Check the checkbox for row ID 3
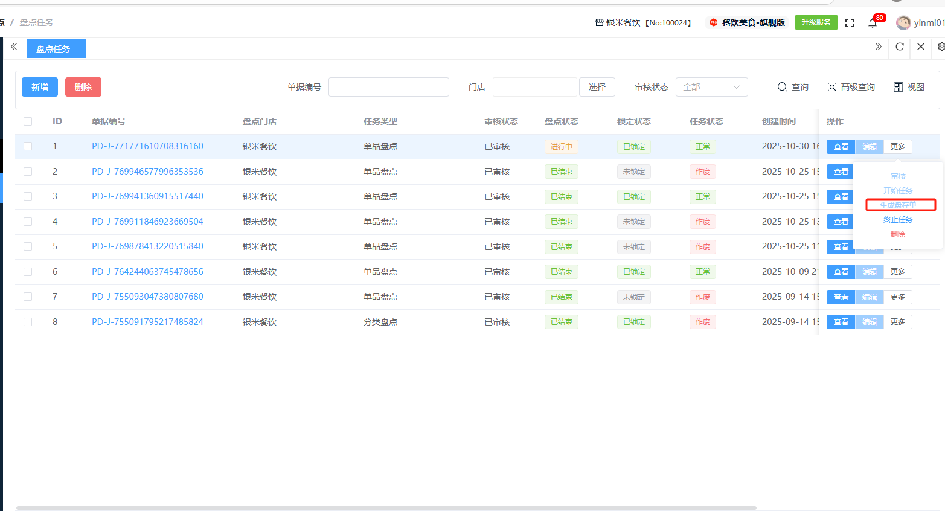The height and width of the screenshot is (511, 945). click(x=28, y=196)
